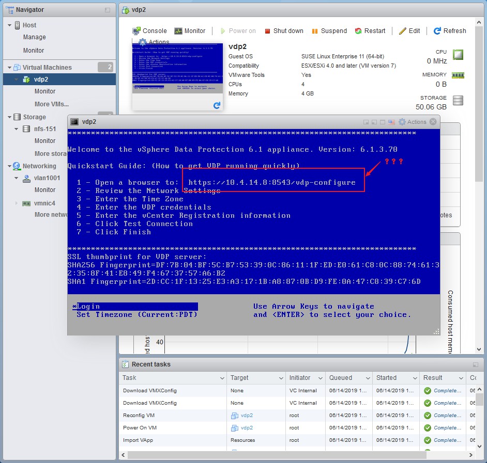Refresh the VM console thumbnail screenshot icon
The width and height of the screenshot is (487, 463).
(x=217, y=105)
